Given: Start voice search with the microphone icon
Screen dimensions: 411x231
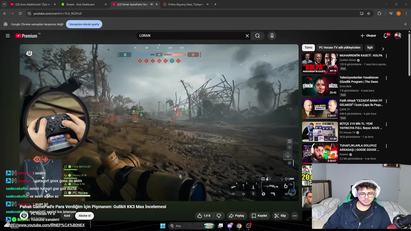Looking at the screenshot, I should point(272,36).
